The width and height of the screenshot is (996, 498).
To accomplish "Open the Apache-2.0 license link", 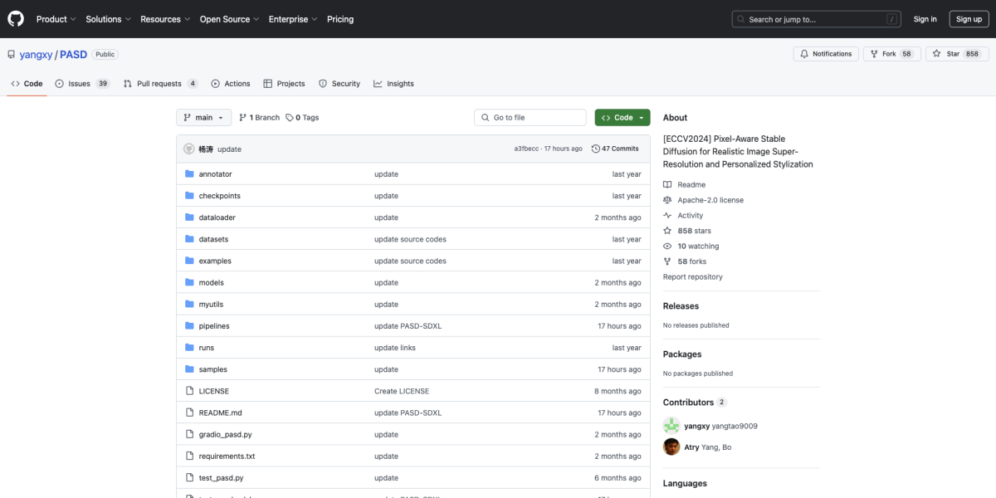I will tap(710, 200).
